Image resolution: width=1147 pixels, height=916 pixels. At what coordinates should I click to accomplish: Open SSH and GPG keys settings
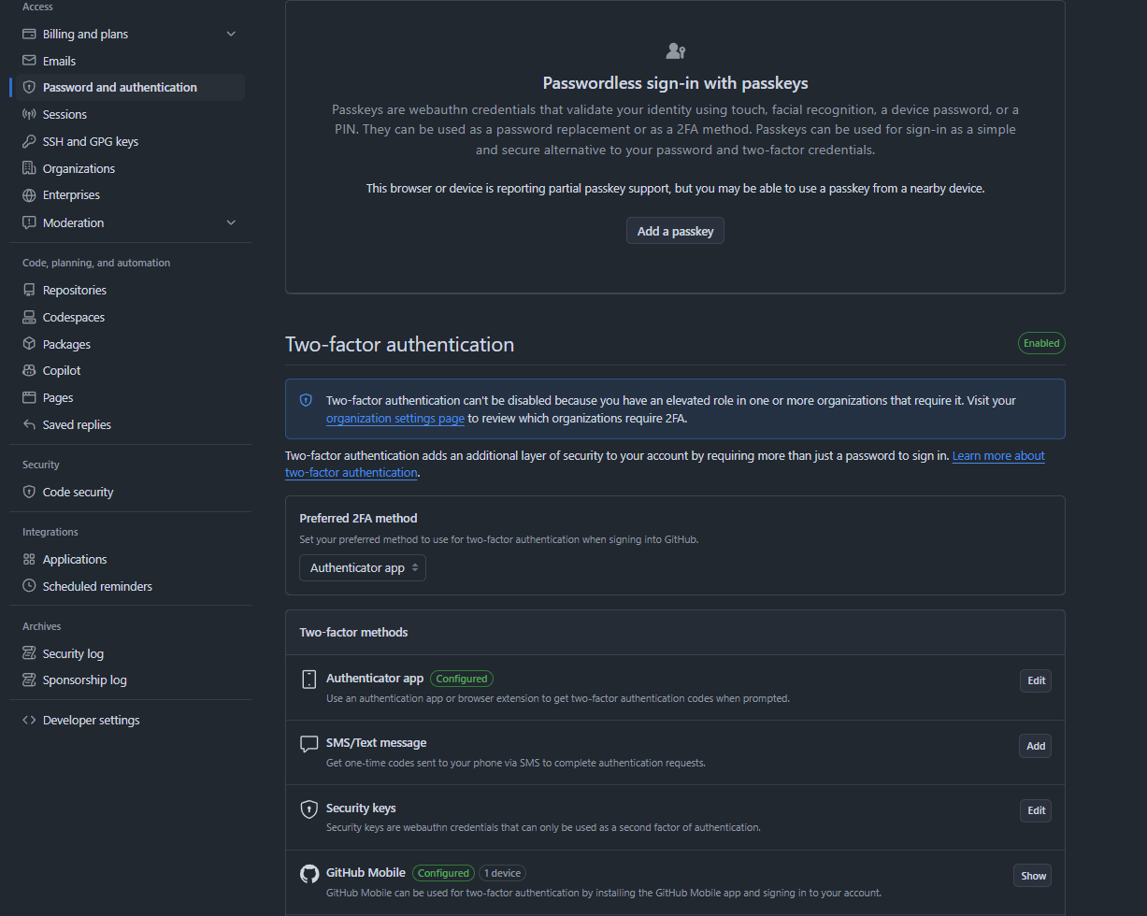(x=130, y=142)
